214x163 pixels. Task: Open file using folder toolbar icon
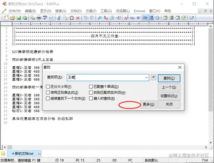pyautogui.click(x=12, y=18)
